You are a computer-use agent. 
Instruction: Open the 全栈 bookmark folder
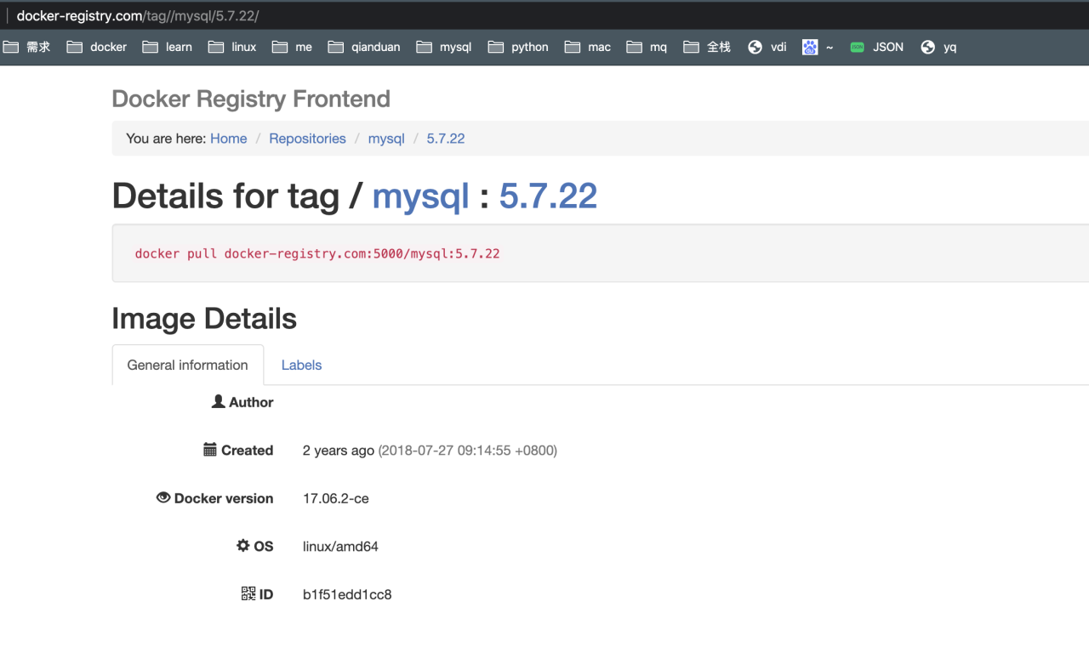click(707, 47)
